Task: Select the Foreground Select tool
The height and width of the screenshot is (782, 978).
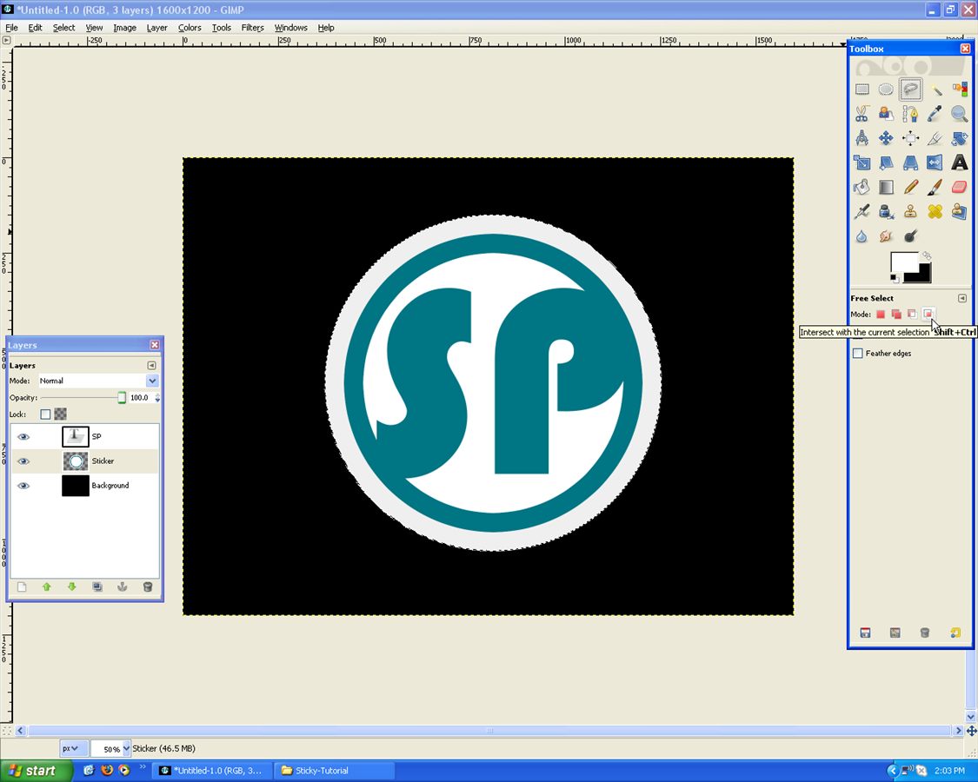Action: point(886,114)
